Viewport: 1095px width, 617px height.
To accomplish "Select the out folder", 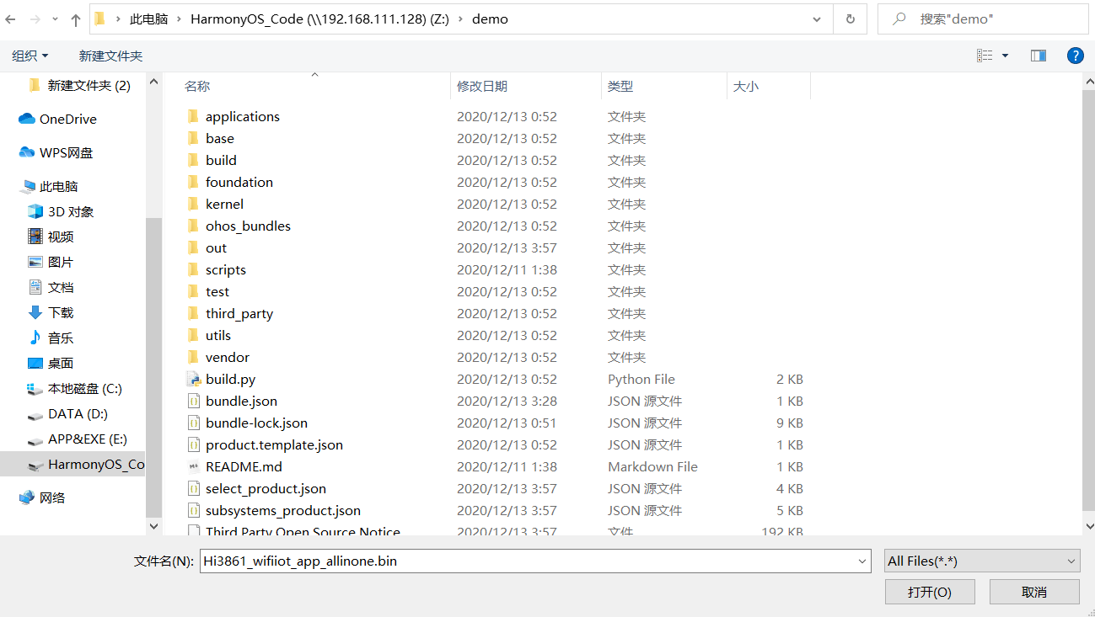I will coord(216,248).
